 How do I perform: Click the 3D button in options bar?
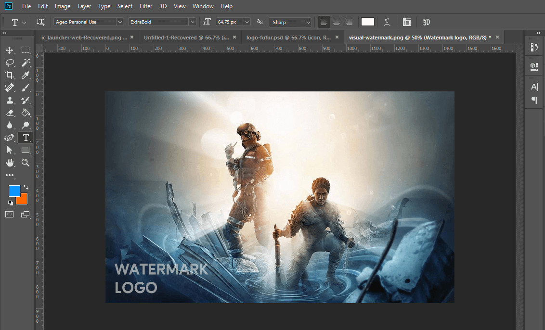tap(426, 22)
